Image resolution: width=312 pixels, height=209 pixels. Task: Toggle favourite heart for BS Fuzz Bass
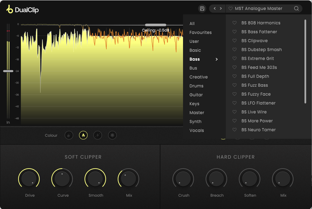pyautogui.click(x=235, y=85)
